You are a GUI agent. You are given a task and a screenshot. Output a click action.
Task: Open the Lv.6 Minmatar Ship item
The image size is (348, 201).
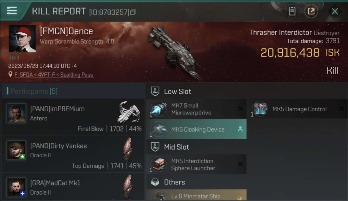(196, 195)
